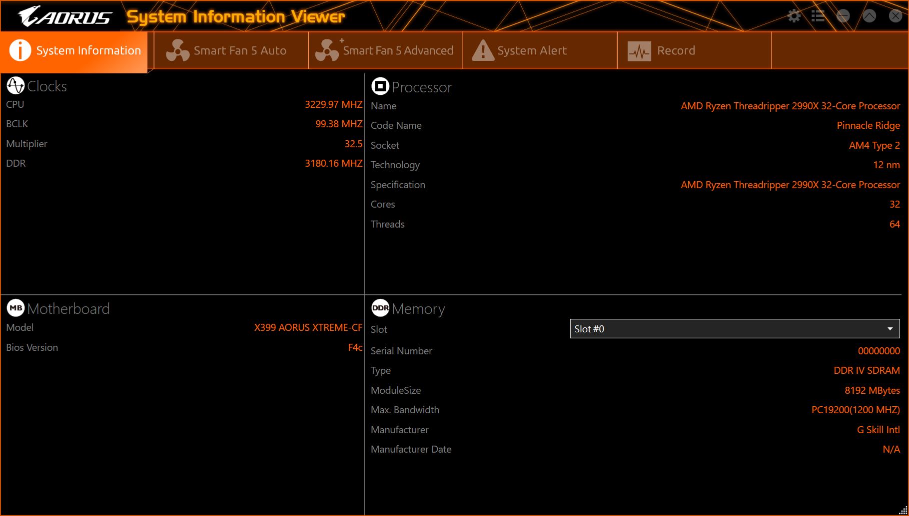Image resolution: width=909 pixels, height=516 pixels.
Task: Click the list icon in title bar
Action: (x=818, y=16)
